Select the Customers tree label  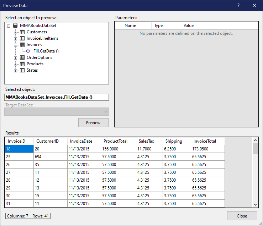click(37, 32)
